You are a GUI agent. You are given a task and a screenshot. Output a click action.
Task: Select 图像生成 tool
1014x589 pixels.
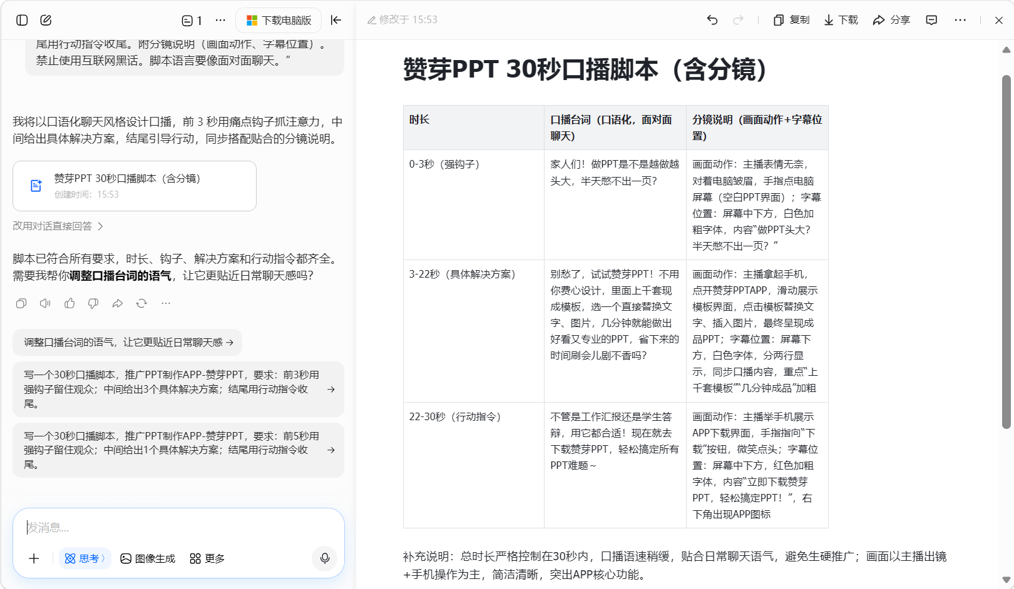tap(148, 558)
